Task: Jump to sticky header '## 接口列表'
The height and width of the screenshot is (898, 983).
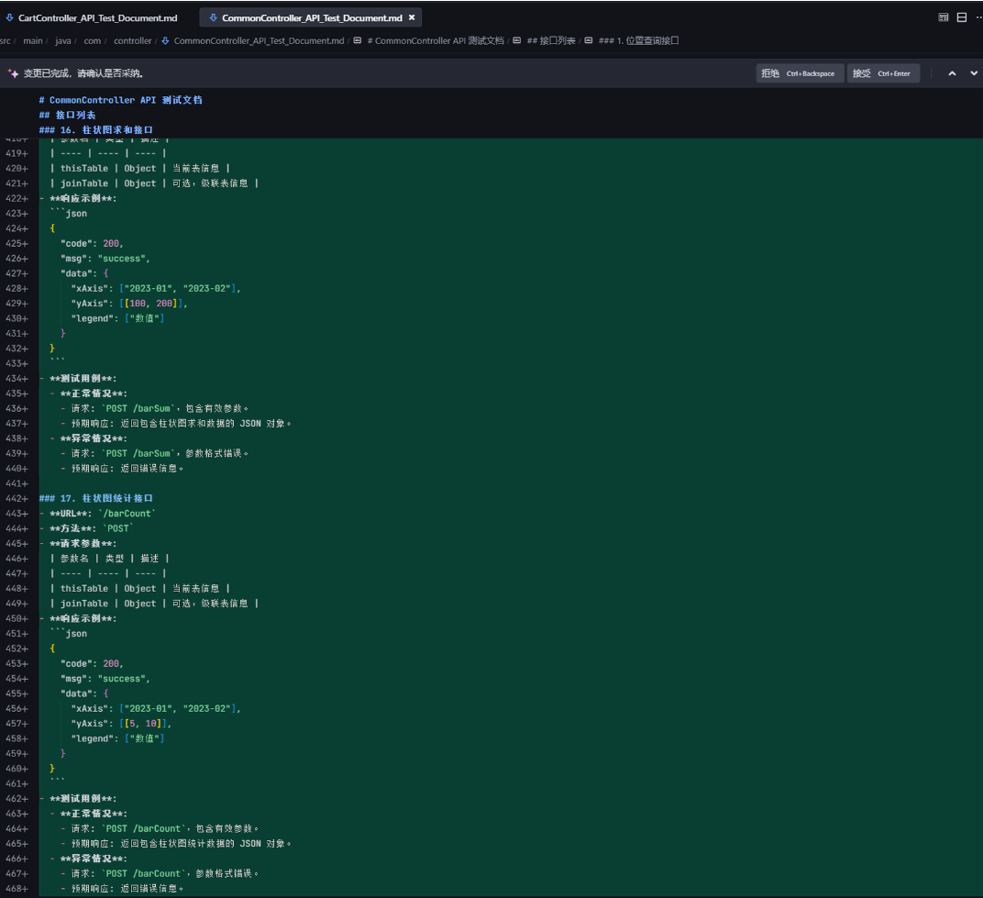Action: [67, 115]
